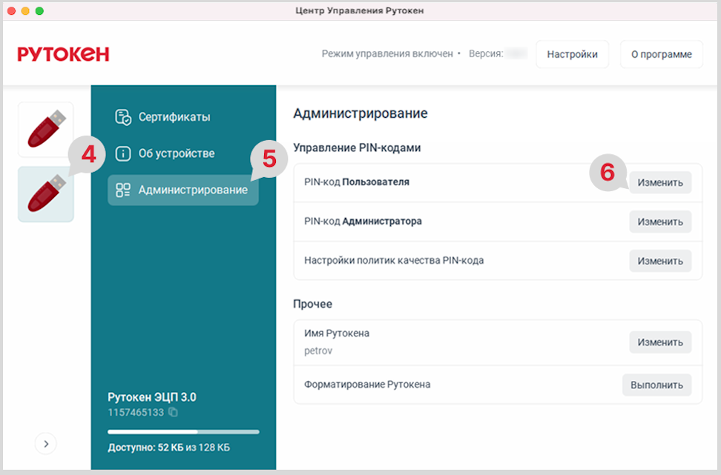Image resolution: width=721 pixels, height=475 pixels.
Task: Switch to the Администрирование section
Action: 192,190
